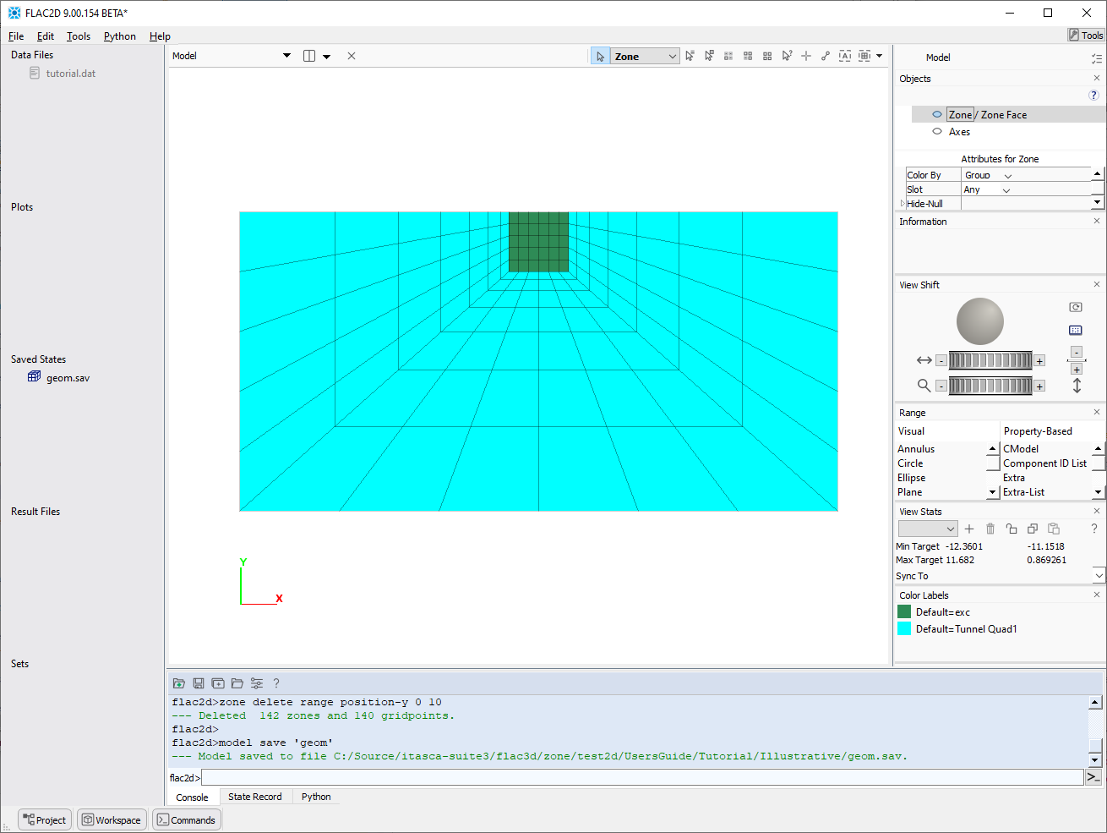
Task: Activate the selection arrow tool in toolbar
Action: pos(600,57)
